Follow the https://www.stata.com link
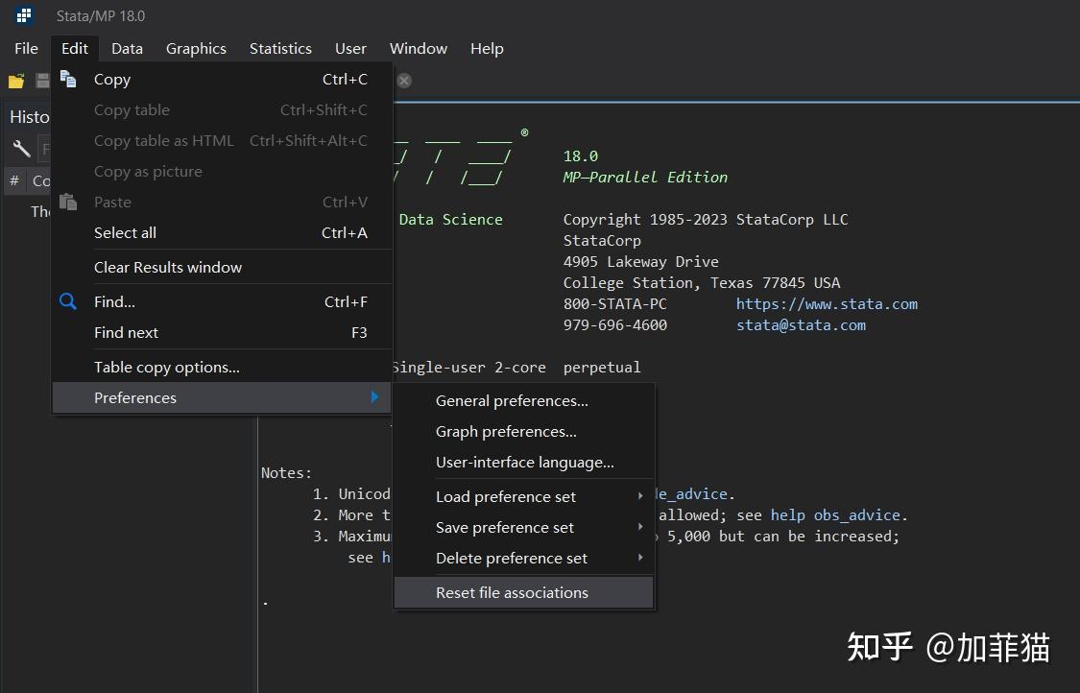Image resolution: width=1080 pixels, height=693 pixels. pos(827,303)
